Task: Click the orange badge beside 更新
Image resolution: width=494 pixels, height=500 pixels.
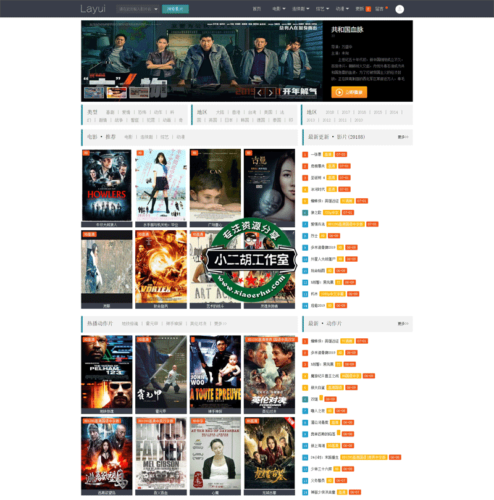Action: click(369, 9)
